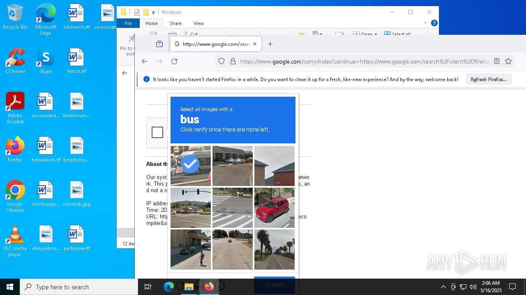Open clock showing 2:06 AM
The height and width of the screenshot is (295, 526).
click(x=491, y=287)
